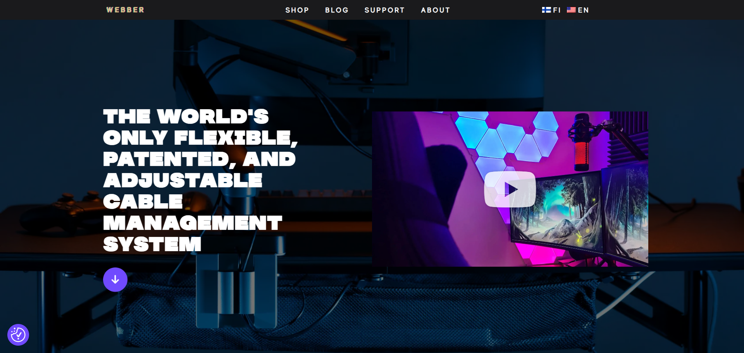Click the word "MANAGEMENT" in the headline
744x353 pixels.
193,223
